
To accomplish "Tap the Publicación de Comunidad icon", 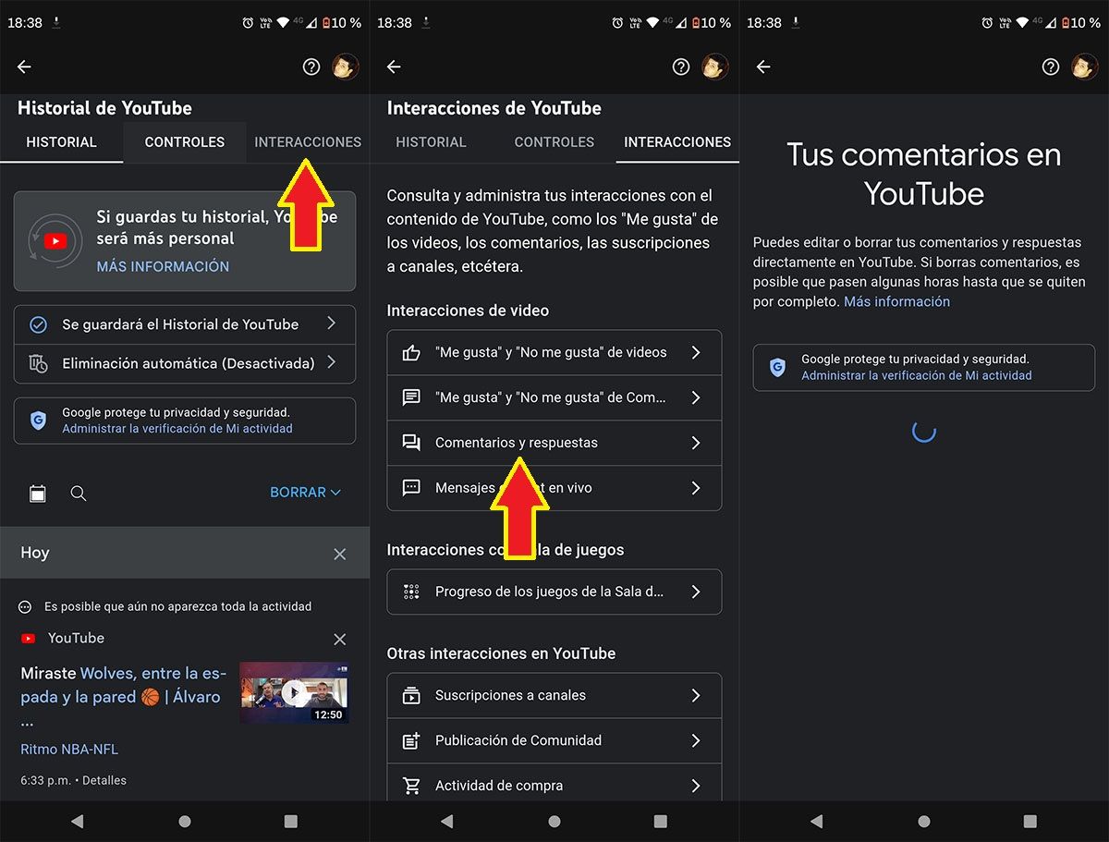I will point(410,740).
